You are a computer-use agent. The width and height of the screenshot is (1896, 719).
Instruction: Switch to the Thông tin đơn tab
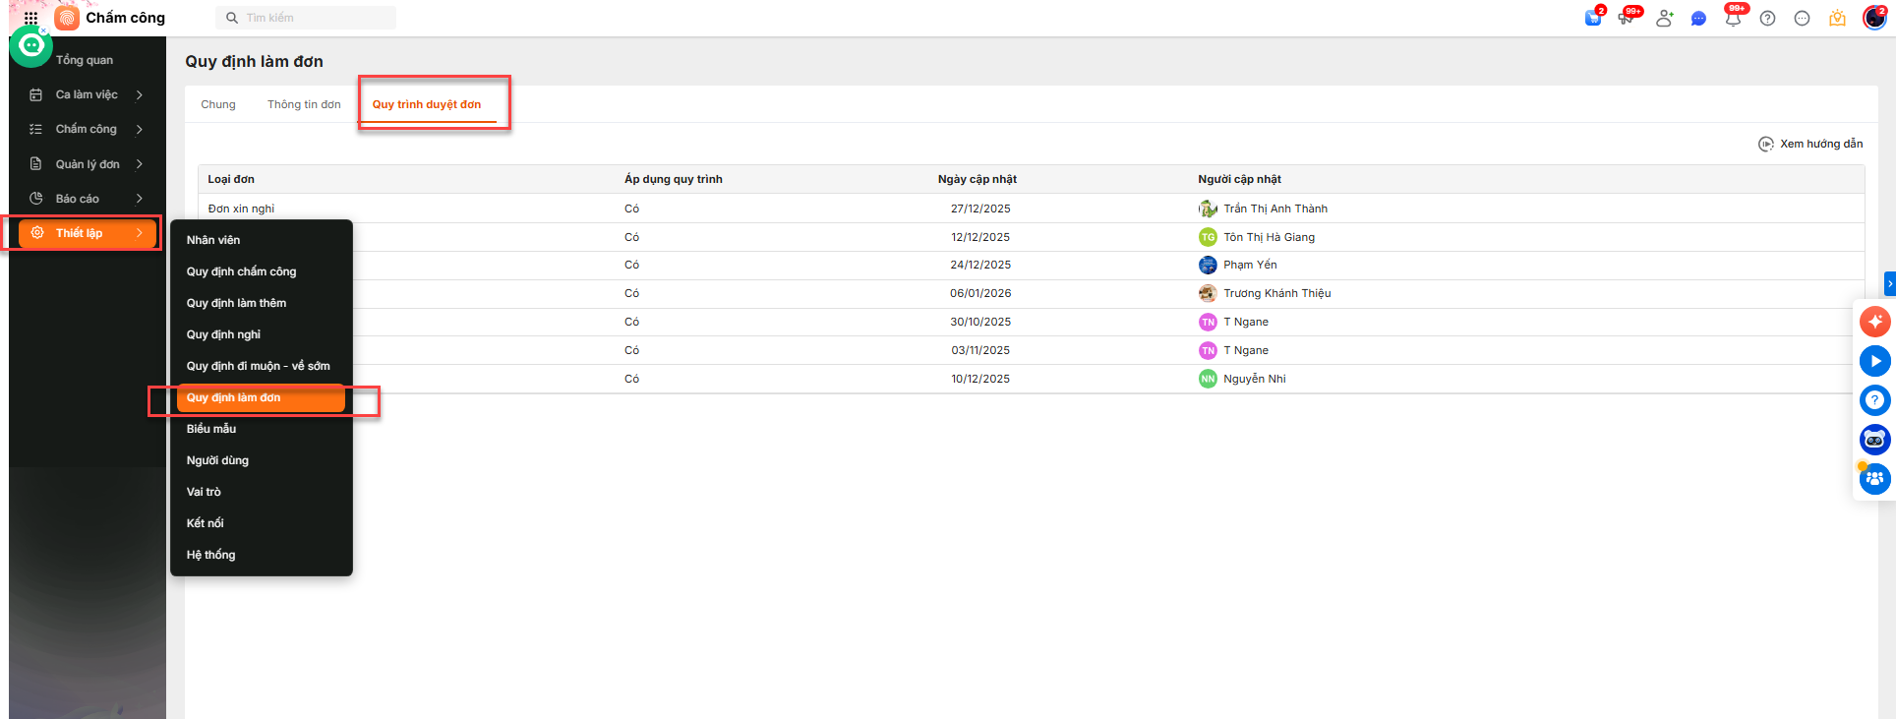[304, 104]
